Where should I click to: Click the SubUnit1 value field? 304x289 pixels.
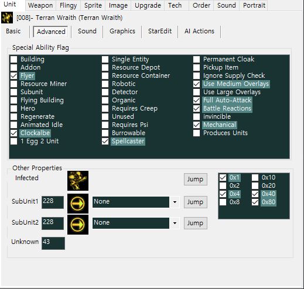point(53,202)
